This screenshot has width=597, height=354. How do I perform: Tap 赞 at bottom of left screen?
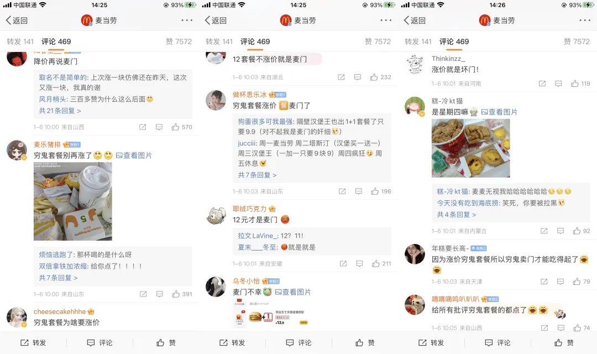tap(166, 342)
